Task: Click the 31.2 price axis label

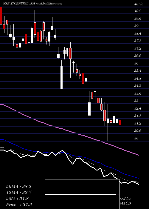Action: [138, 123]
